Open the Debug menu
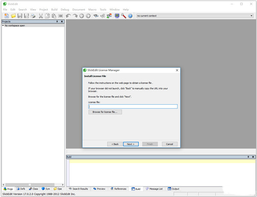Viewport: 257px width, 197px height. pyautogui.click(x=65, y=9)
